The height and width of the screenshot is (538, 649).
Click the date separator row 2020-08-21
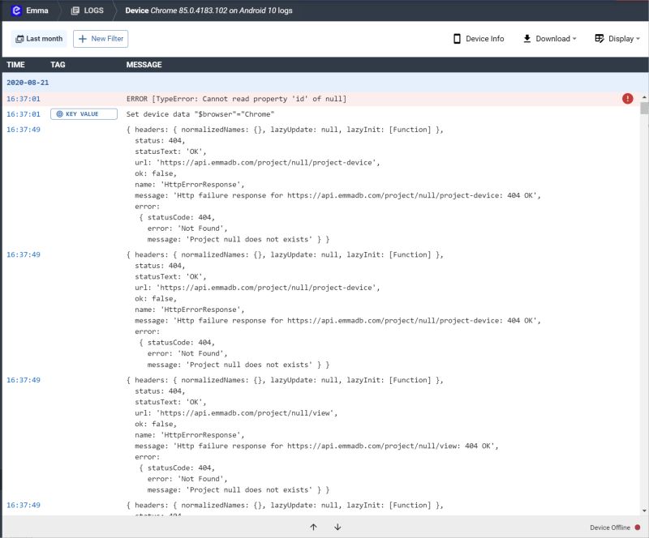point(29,82)
